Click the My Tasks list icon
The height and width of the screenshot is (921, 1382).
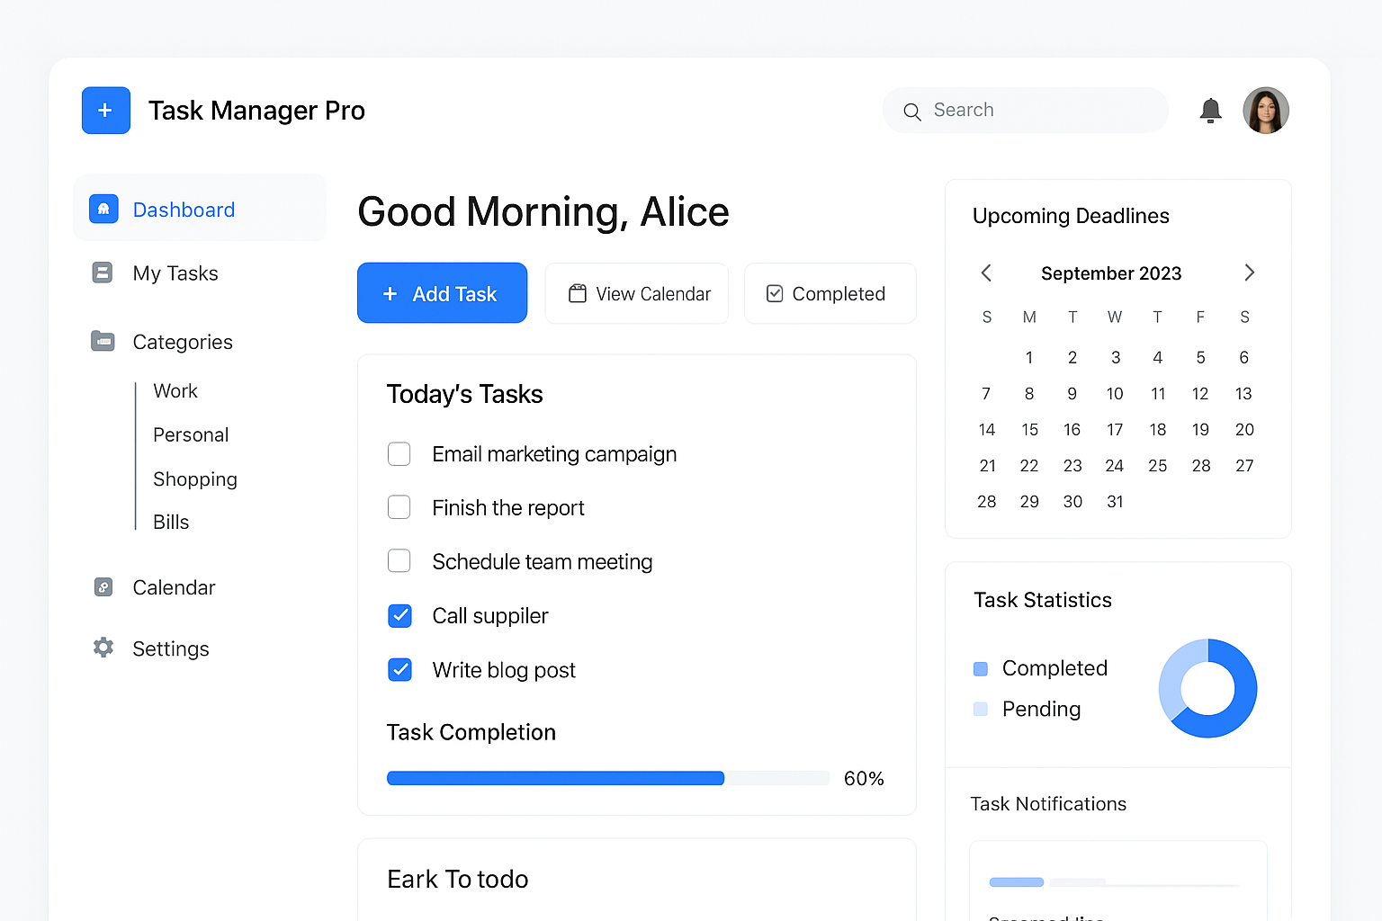point(103,273)
